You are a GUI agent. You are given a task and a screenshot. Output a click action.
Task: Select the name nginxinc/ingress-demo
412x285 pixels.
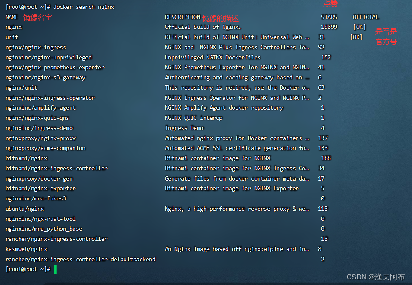coord(39,128)
